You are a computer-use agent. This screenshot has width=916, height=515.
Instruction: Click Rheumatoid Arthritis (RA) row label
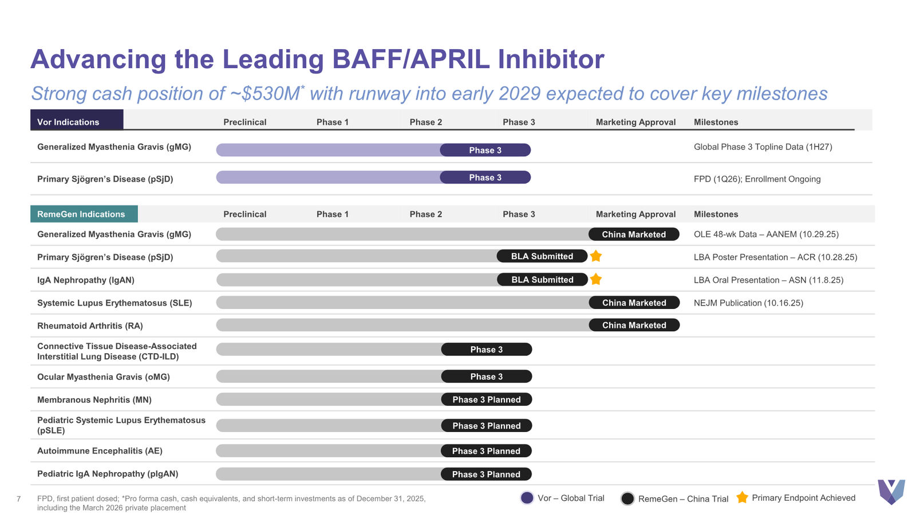click(x=90, y=326)
